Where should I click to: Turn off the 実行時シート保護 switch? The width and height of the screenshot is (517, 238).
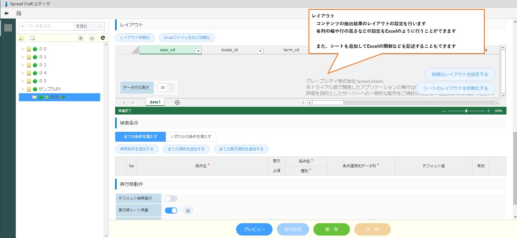pyautogui.click(x=171, y=211)
